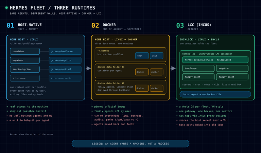The image size is (261, 153).
Task: Click the subtitle "SAME AGENTS. DIFFERENT WALLS."
Action: click(x=33, y=14)
